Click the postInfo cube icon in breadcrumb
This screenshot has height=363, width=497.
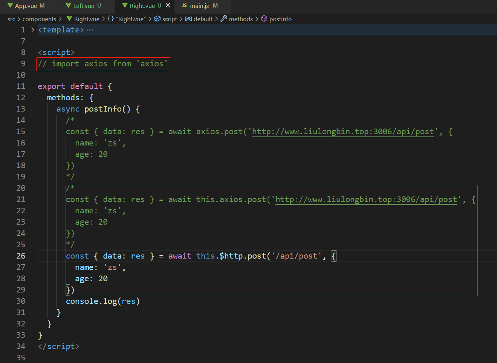click(x=264, y=19)
